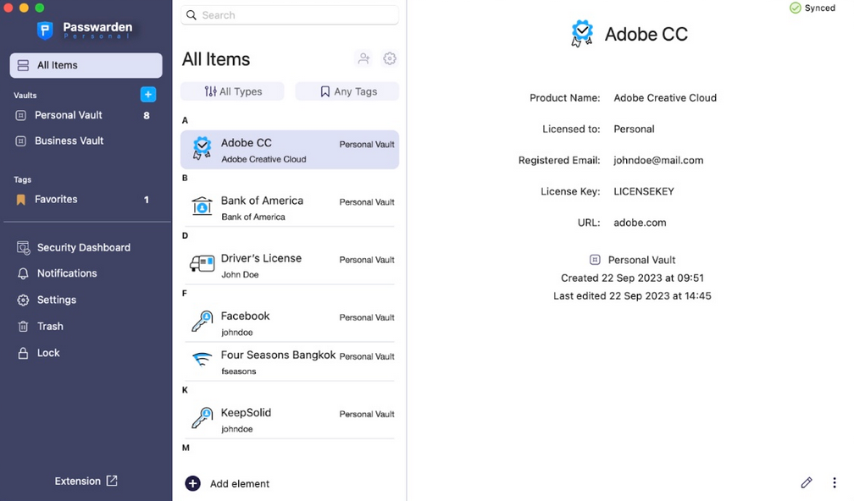Open Security Dashboard
The width and height of the screenshot is (854, 501).
point(75,248)
